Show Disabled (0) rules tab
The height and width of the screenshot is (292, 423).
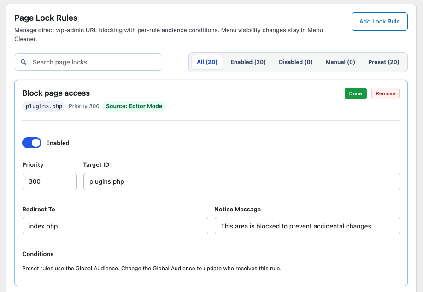coord(296,62)
